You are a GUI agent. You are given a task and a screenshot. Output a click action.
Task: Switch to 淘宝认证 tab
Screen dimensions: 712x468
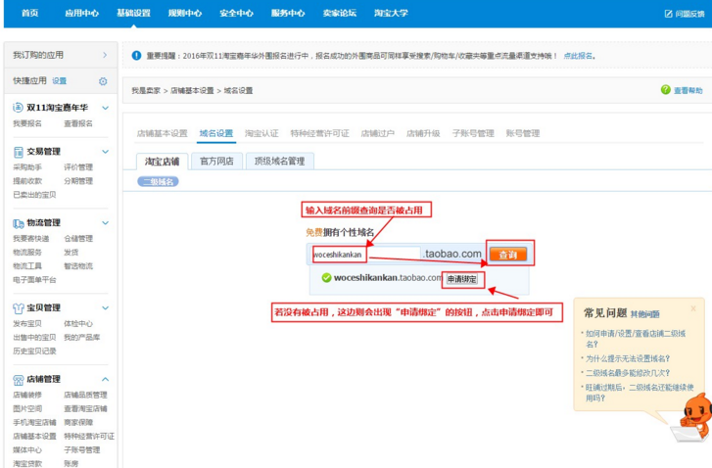click(261, 133)
